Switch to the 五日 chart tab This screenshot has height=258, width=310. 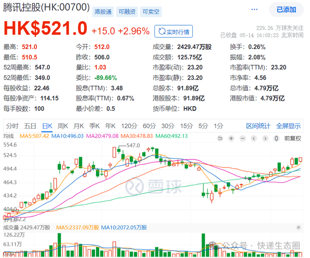(30, 126)
